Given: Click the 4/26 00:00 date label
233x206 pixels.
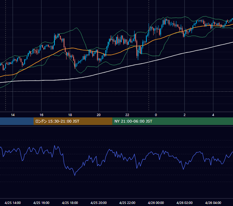Looking at the screenshot, I should click(156, 203).
